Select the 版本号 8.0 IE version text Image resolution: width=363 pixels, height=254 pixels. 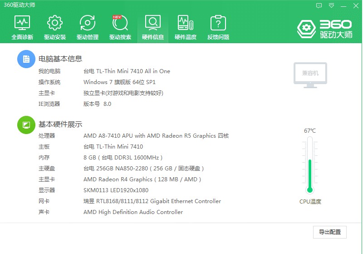pos(97,104)
